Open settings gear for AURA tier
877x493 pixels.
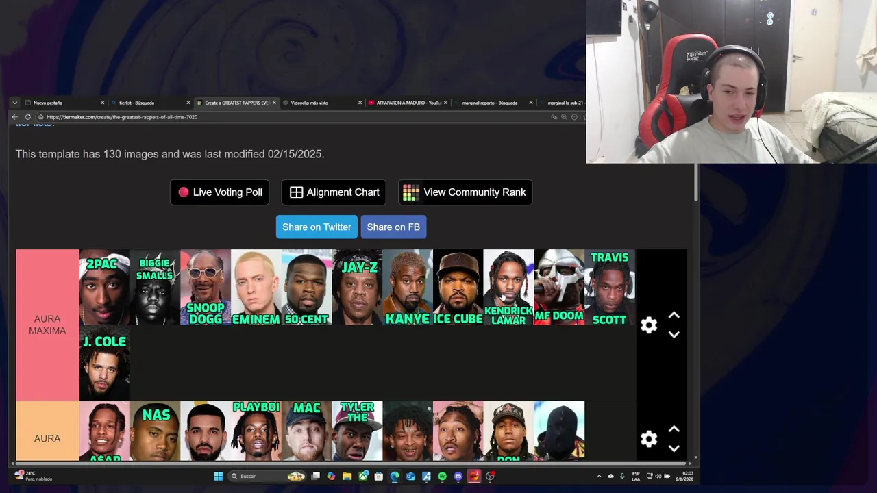[649, 439]
